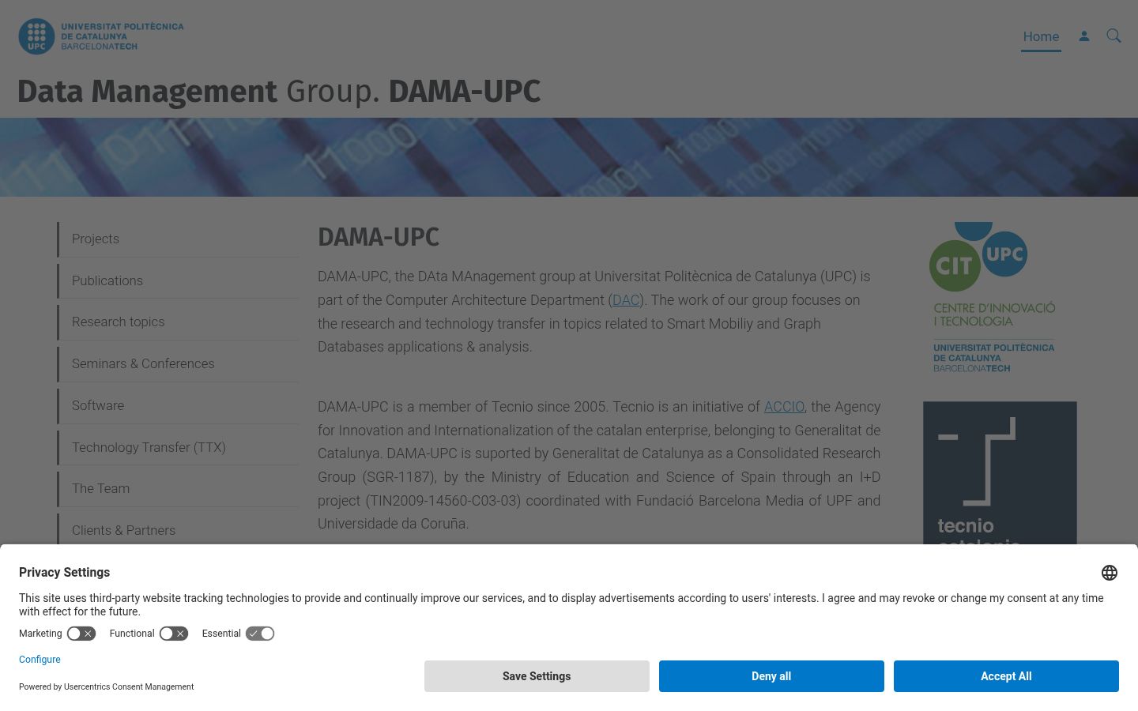1138x711 pixels.
Task: Click the Tecnio Catalonia logo image
Action: point(1000,473)
